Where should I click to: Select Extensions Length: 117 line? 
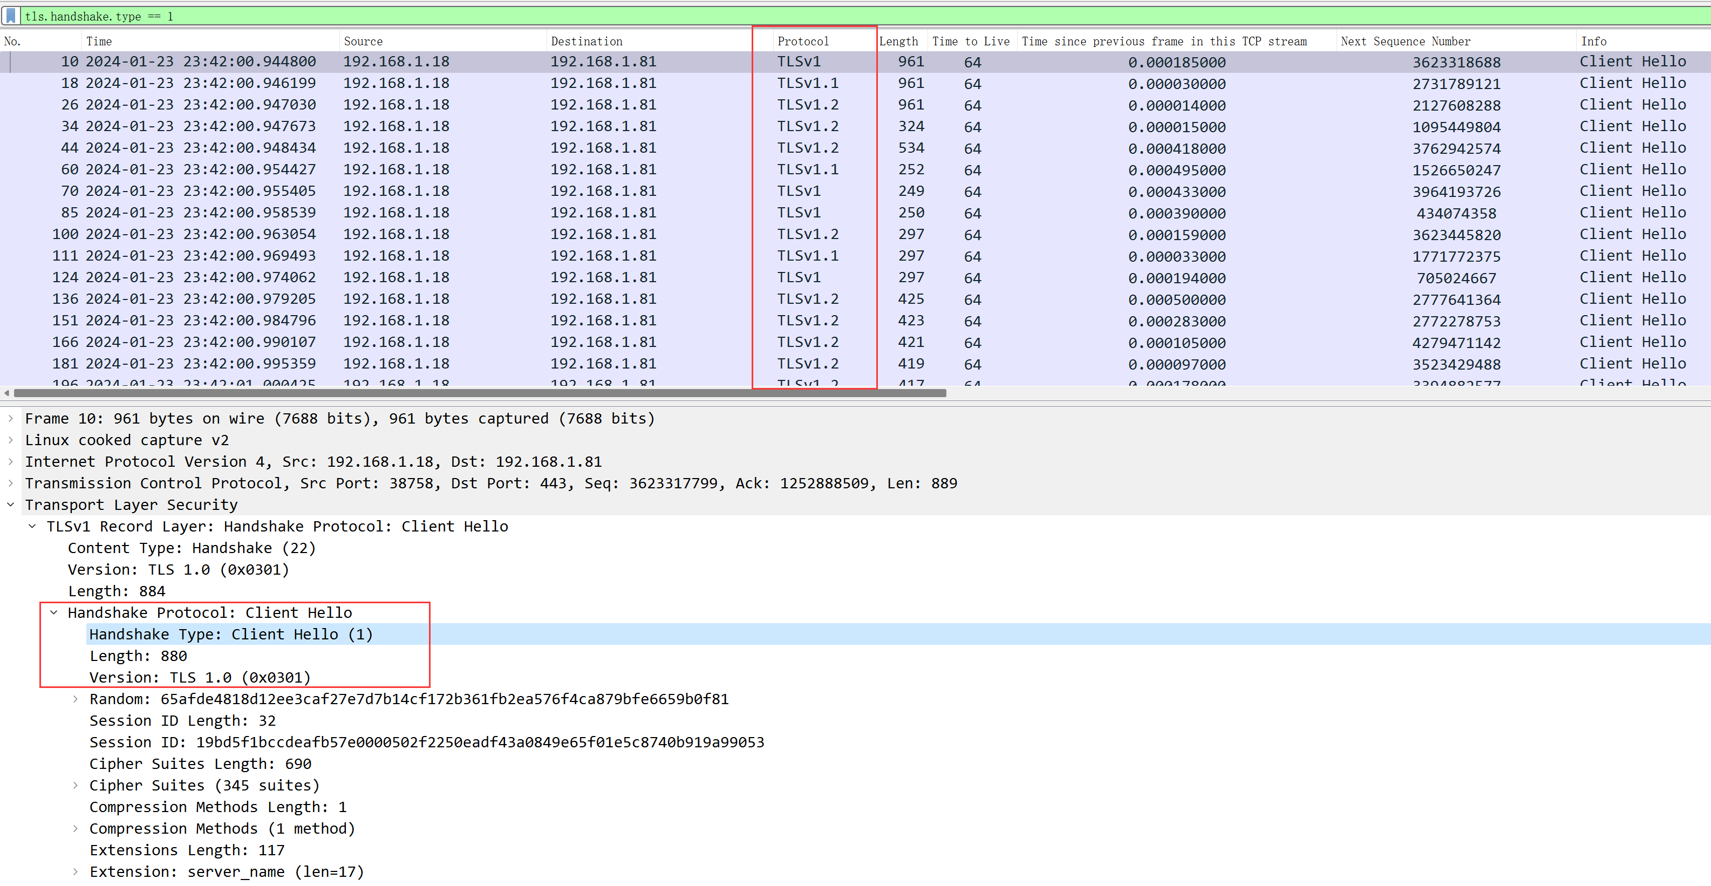pos(187,850)
